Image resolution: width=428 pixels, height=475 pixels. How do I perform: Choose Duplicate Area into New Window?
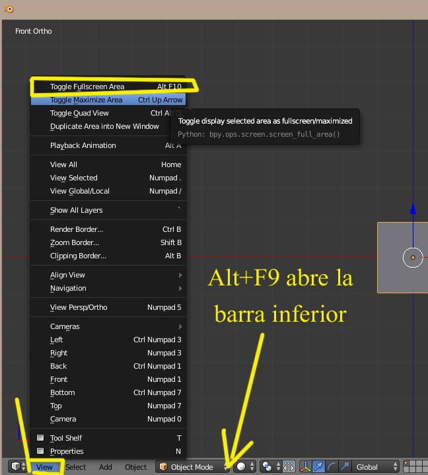click(x=108, y=126)
